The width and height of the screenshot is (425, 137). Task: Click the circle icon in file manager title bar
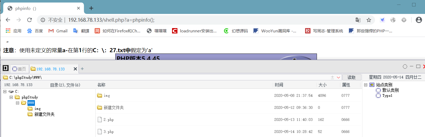pyautogui.click(x=405, y=66)
